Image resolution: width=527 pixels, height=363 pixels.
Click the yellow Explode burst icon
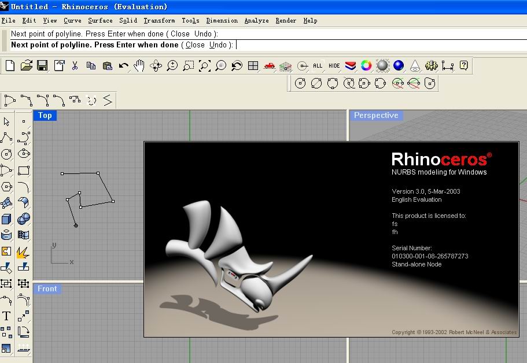(x=24, y=251)
